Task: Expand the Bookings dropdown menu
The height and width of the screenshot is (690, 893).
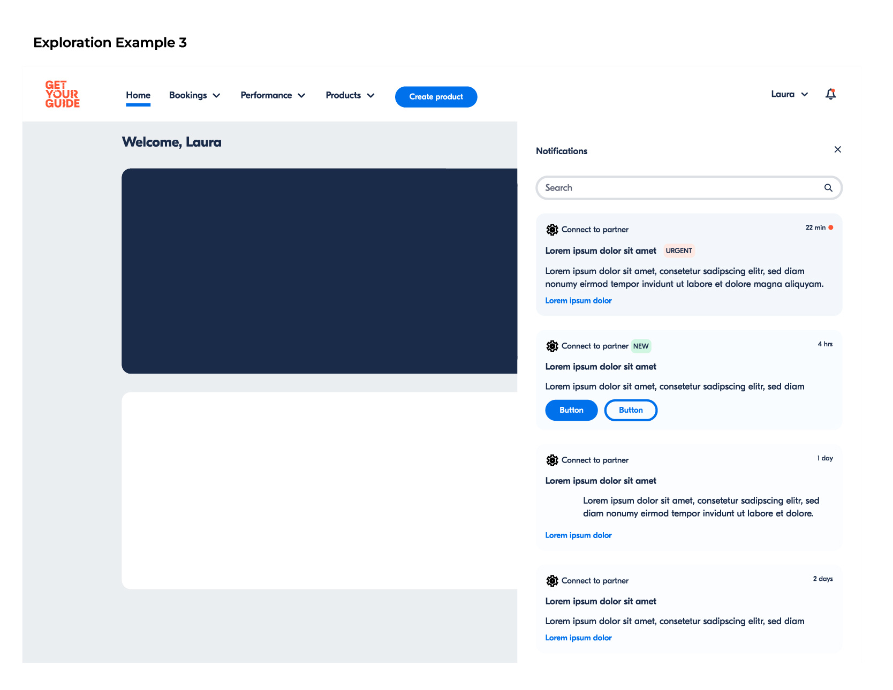Action: [x=194, y=95]
